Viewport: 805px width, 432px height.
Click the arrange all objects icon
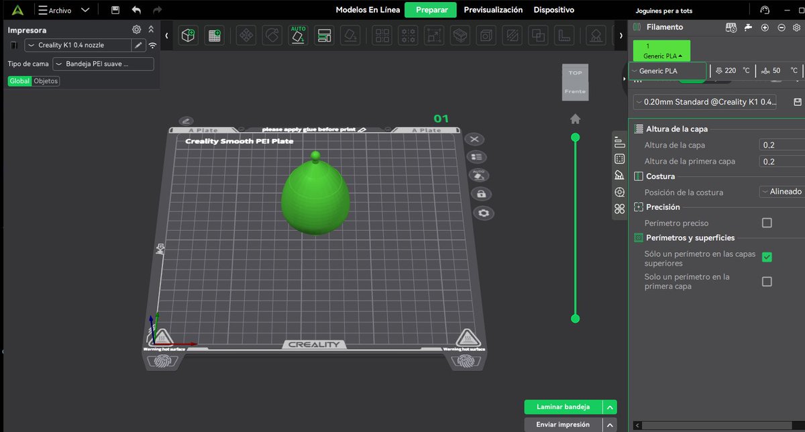(x=324, y=36)
